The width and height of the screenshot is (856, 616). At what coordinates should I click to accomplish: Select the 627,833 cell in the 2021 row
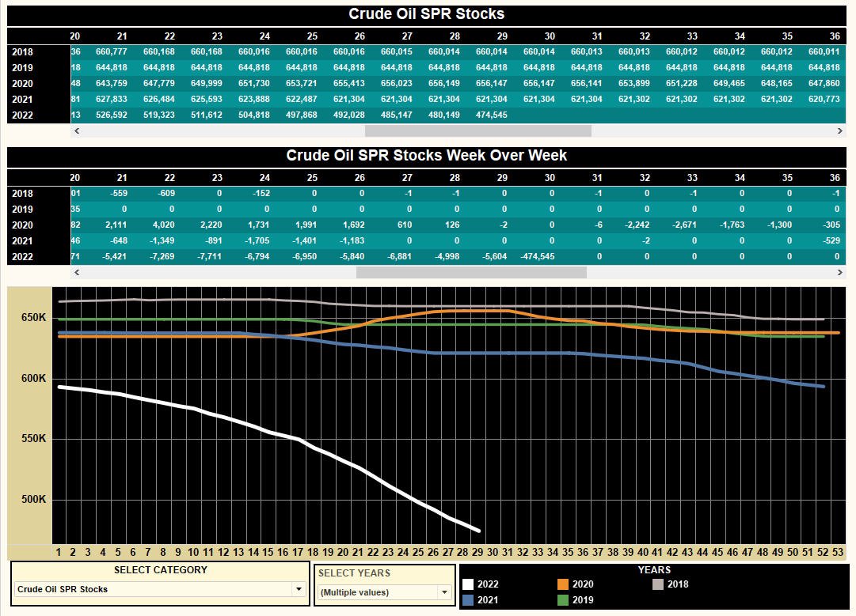click(112, 99)
